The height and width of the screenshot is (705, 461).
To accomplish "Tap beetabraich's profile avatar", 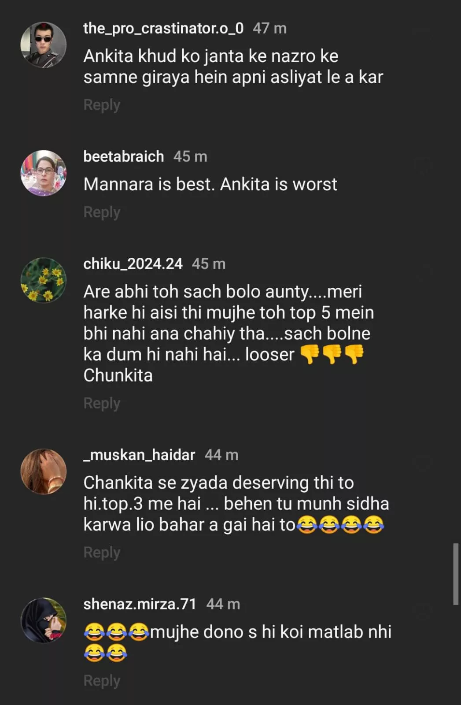I will pos(43,173).
